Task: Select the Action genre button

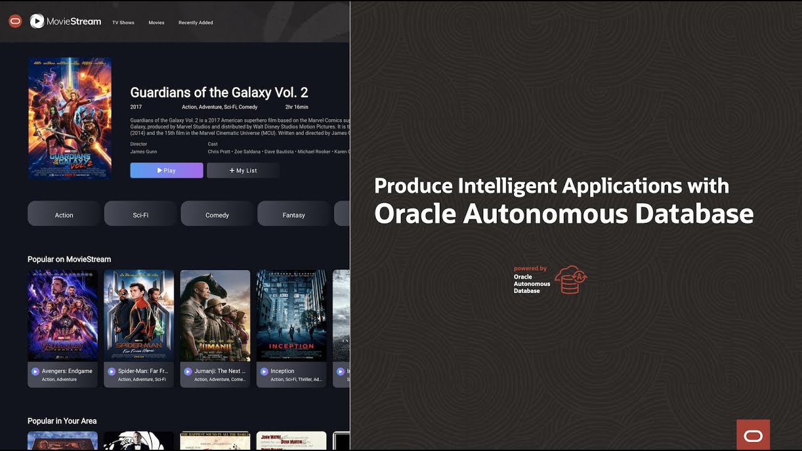Action: click(x=64, y=214)
